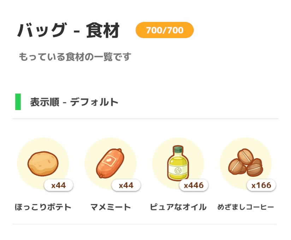This screenshot has height=240, width=291.
Task: Click the バッグ - 食材 page title
Action: click(68, 30)
